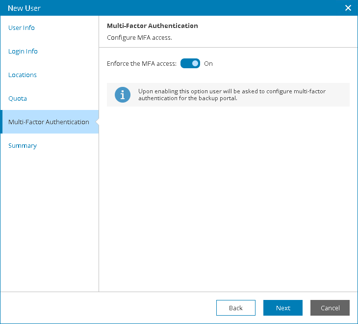This screenshot has width=358, height=324.
Task: Click the Configure MFA access subtitle
Action: click(x=139, y=38)
